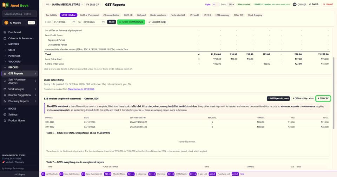
Task: Click the Logout button
Action: pos(328,4)
